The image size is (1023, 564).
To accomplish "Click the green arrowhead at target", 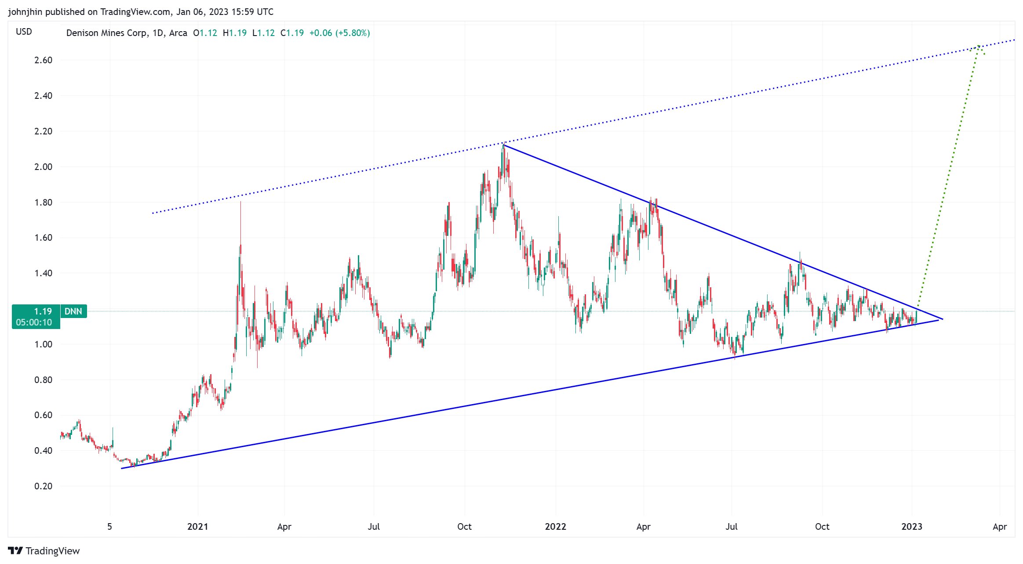I will tap(978, 47).
